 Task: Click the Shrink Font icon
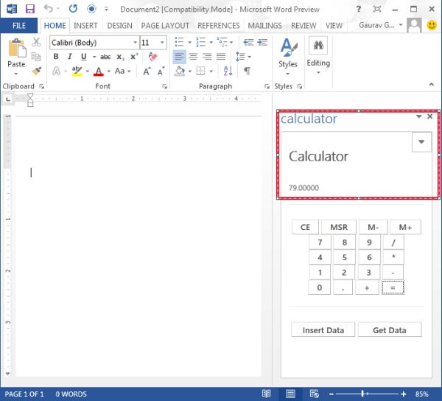(x=161, y=71)
